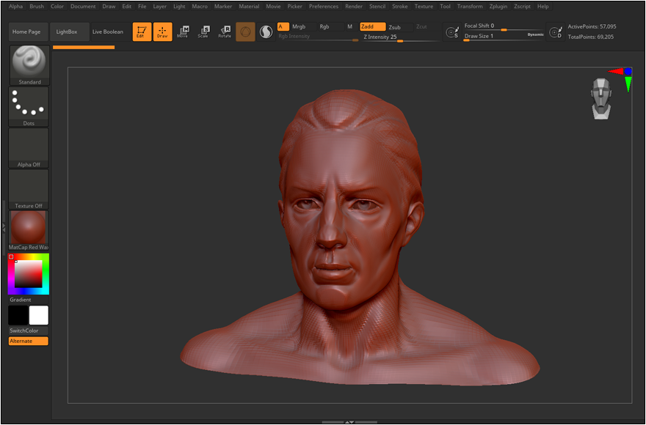
Task: Open the MatCap Red Wax material picker
Action: point(29,230)
